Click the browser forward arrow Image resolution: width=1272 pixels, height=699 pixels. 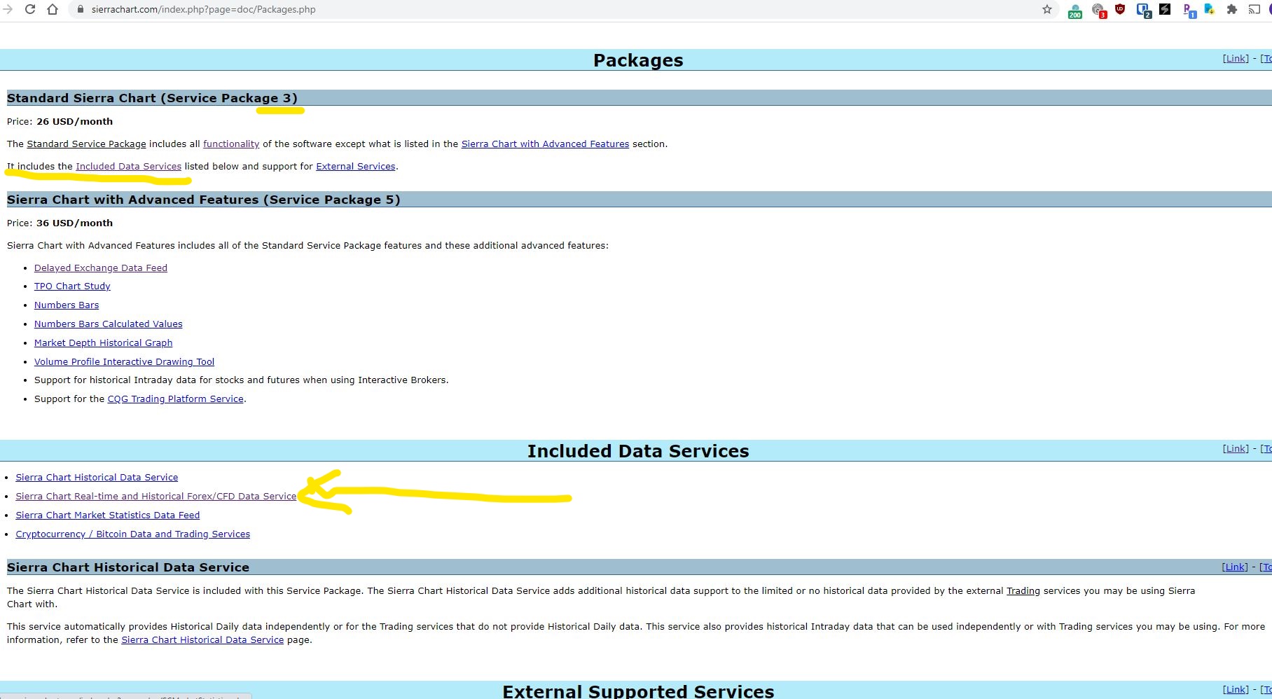(x=8, y=9)
